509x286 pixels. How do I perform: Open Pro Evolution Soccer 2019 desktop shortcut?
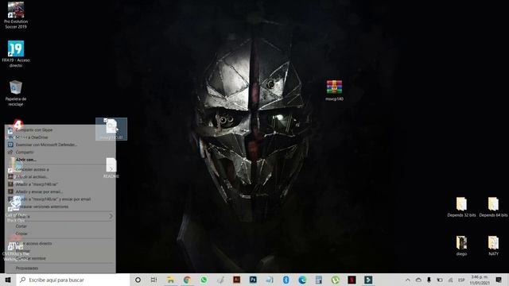pyautogui.click(x=16, y=16)
